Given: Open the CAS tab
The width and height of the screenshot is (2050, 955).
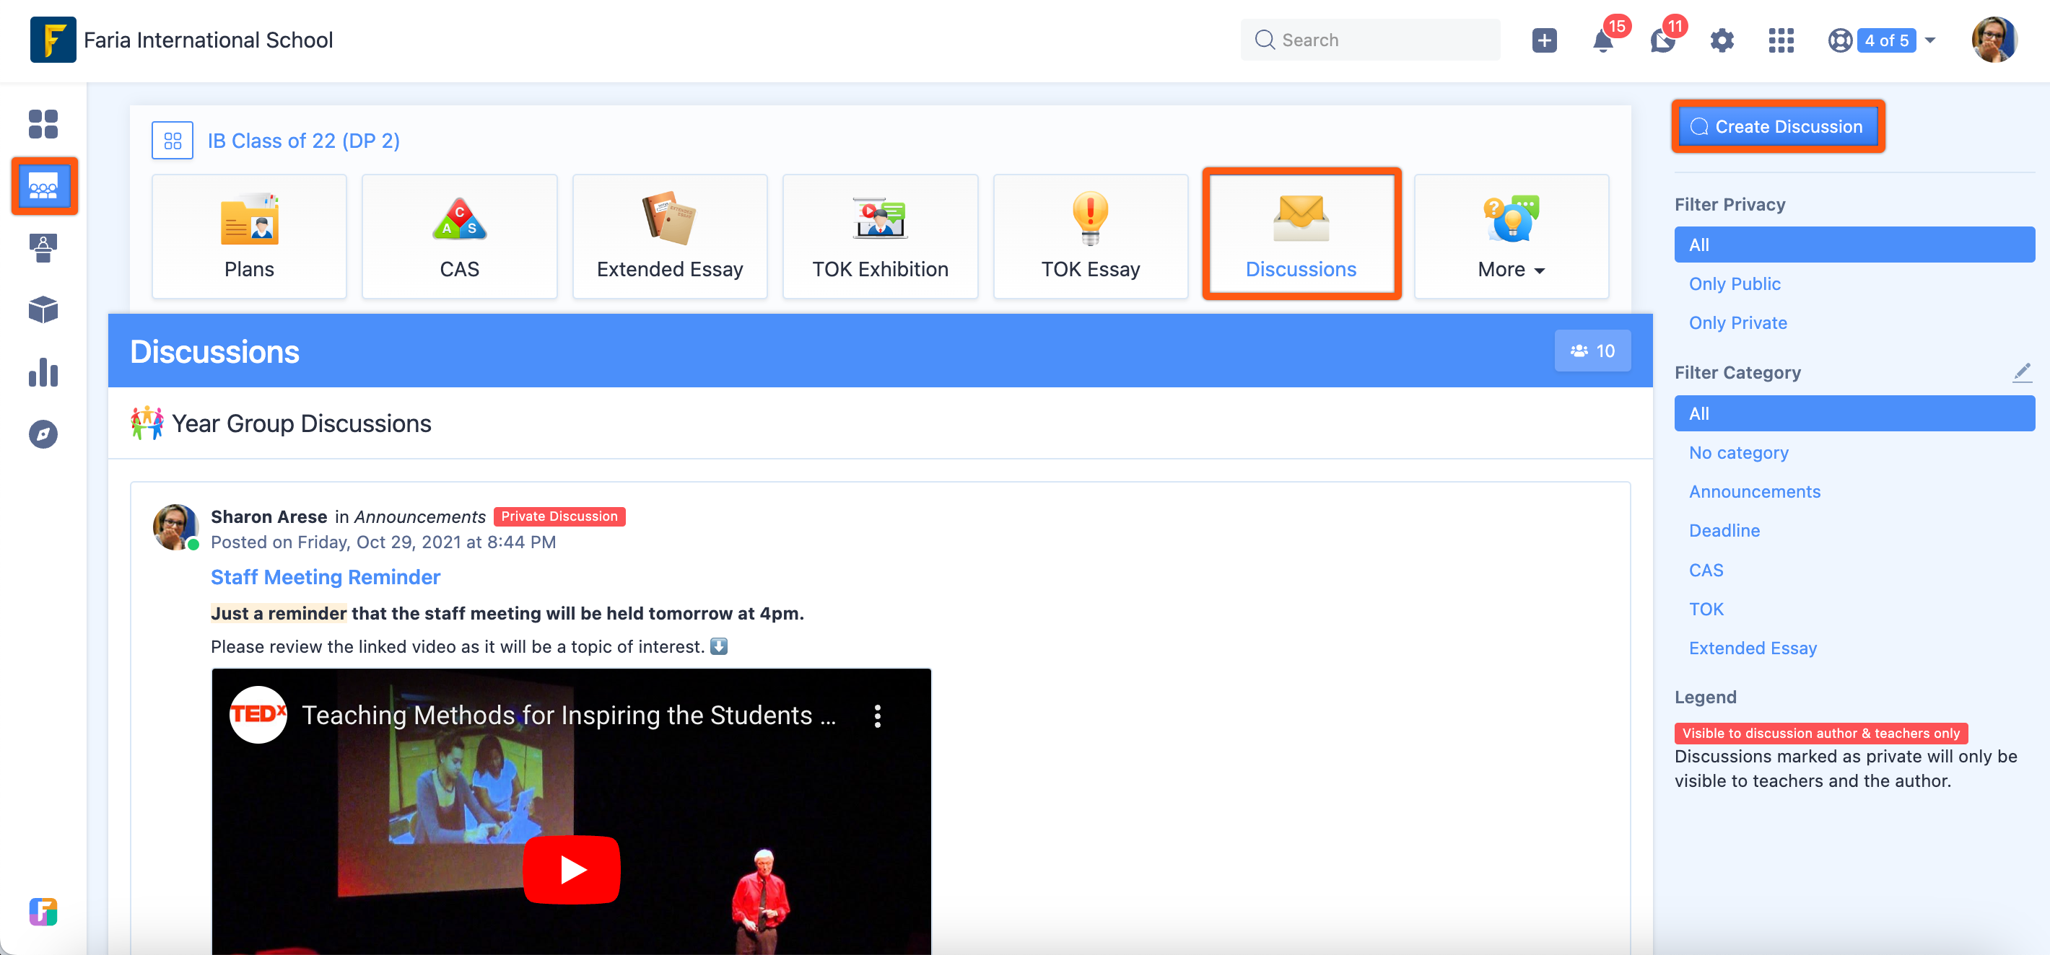Looking at the screenshot, I should [459, 237].
